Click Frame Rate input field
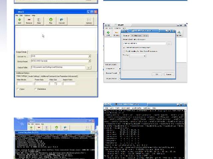 tap(42, 84)
